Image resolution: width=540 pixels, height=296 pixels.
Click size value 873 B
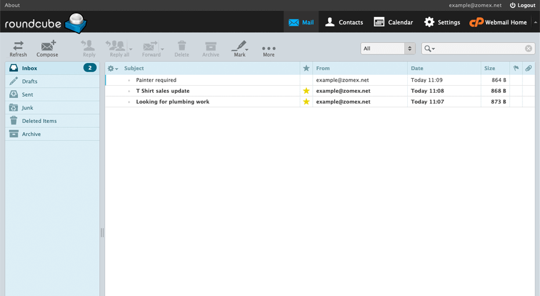click(x=498, y=102)
